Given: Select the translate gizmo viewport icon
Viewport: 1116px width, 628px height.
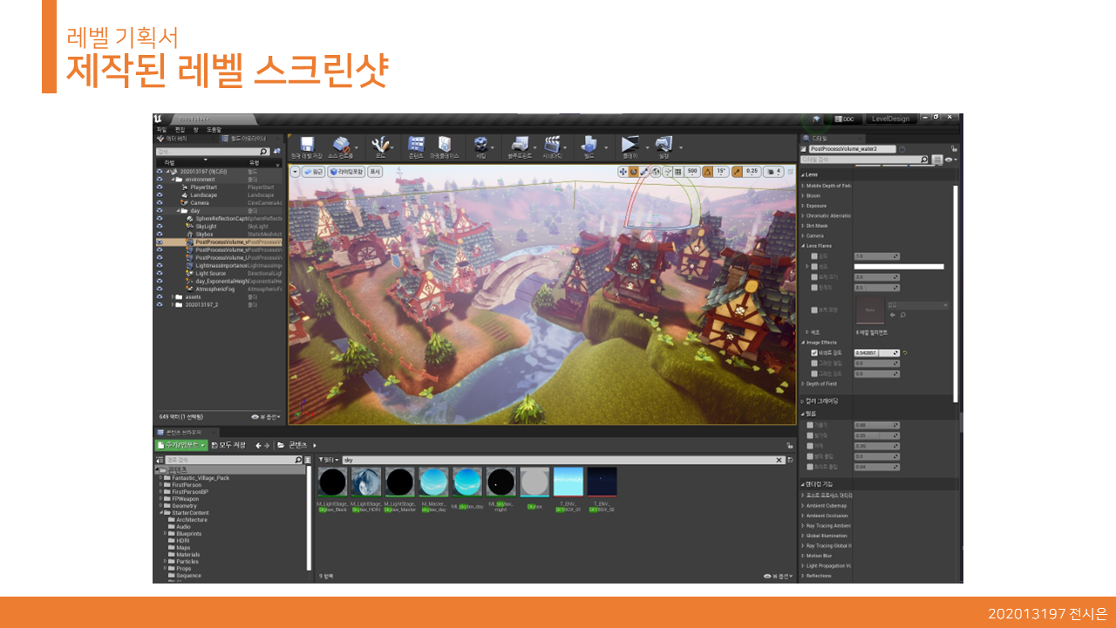Looking at the screenshot, I should click(623, 172).
